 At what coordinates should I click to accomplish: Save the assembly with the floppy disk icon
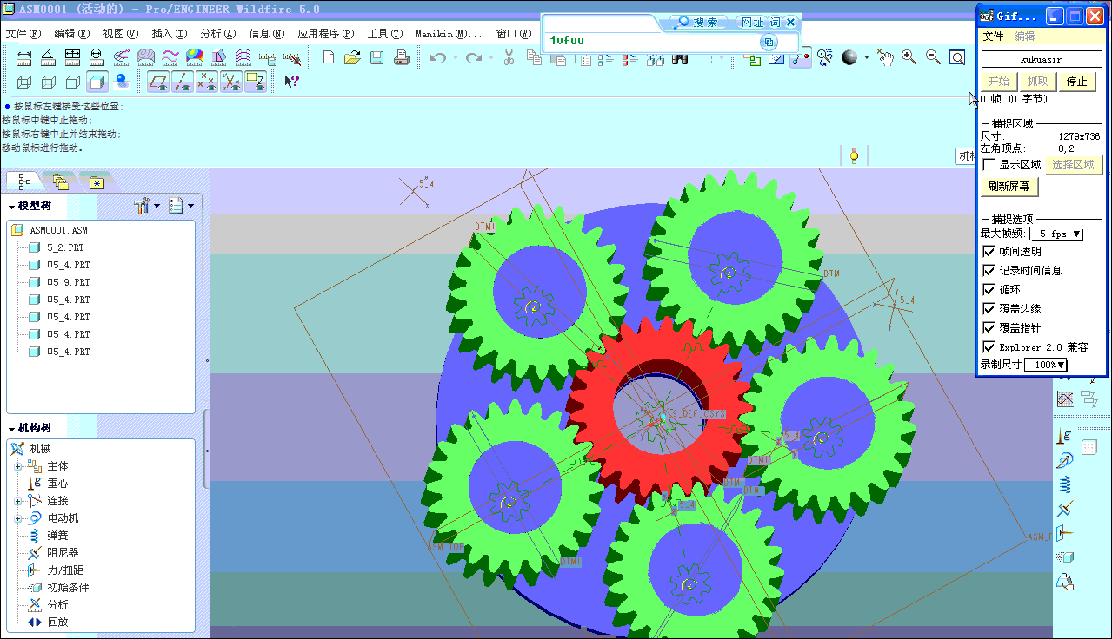376,57
